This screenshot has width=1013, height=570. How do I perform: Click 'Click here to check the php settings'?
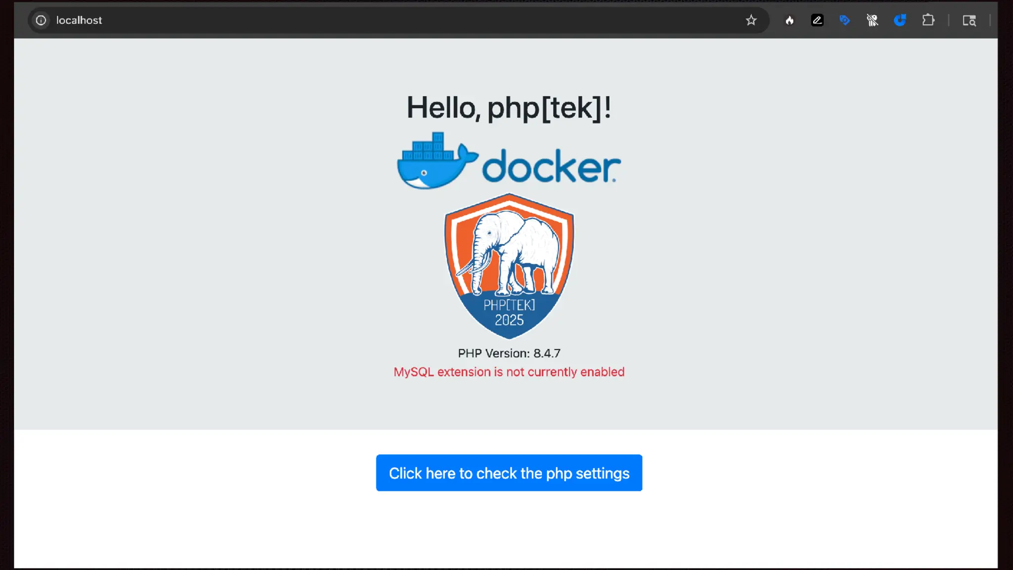[509, 473]
